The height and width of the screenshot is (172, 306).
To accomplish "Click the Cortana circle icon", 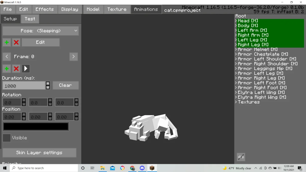I will (83, 168).
